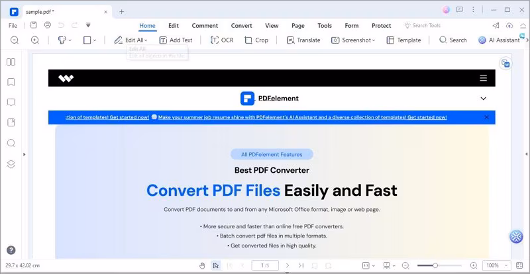Switch to the Convert tab
The height and width of the screenshot is (274, 530).
(x=241, y=25)
